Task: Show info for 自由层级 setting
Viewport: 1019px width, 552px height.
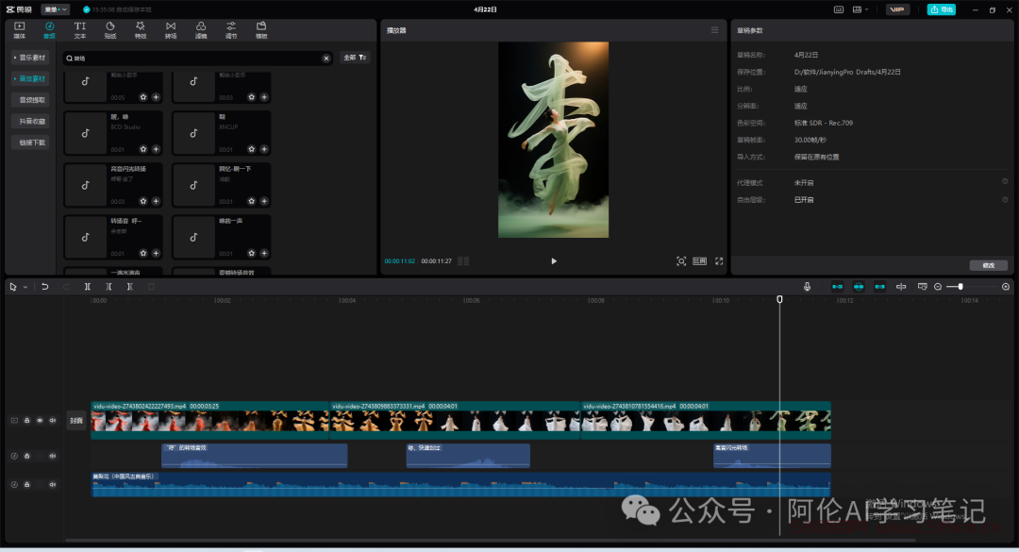Action: (1005, 200)
